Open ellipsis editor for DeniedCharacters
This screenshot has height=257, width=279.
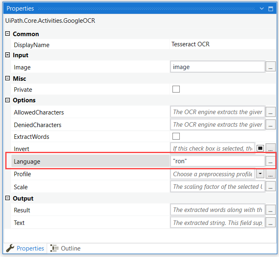pos(270,125)
